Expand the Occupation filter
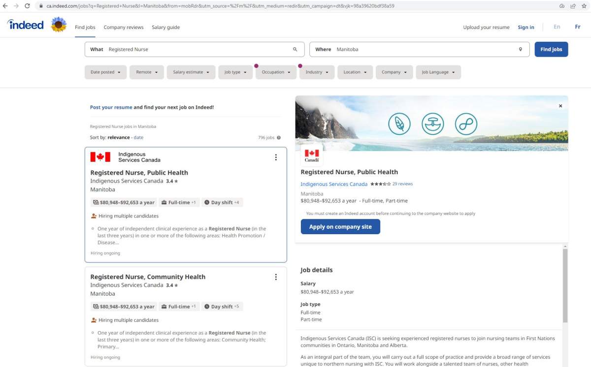 276,72
